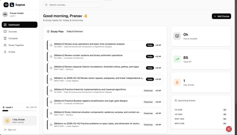The image size is (237, 135).
Task: Click clock icon on span, basis practice task
Action: [51, 125]
